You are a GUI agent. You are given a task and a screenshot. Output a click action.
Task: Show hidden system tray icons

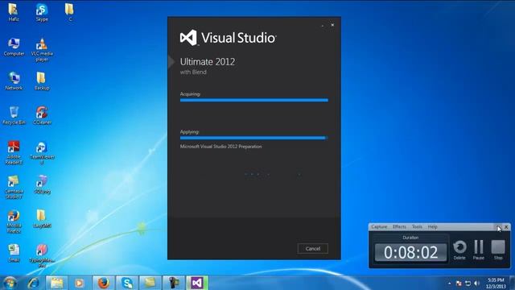pyautogui.click(x=449, y=283)
